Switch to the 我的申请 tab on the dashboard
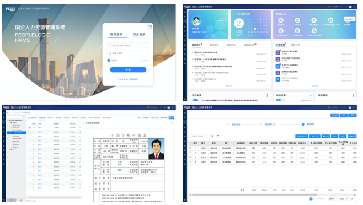The image size is (363, 205). (x=249, y=45)
